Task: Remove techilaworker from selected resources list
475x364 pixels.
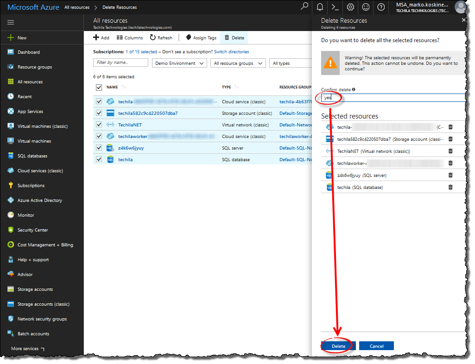Action: (450, 163)
